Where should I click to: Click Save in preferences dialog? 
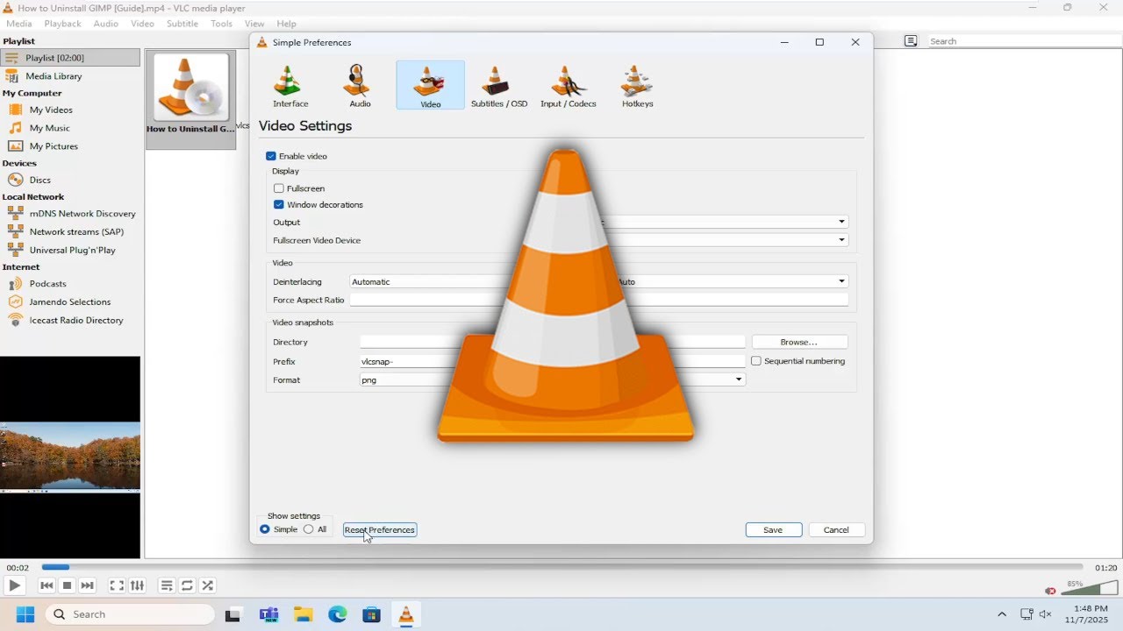[x=773, y=530]
